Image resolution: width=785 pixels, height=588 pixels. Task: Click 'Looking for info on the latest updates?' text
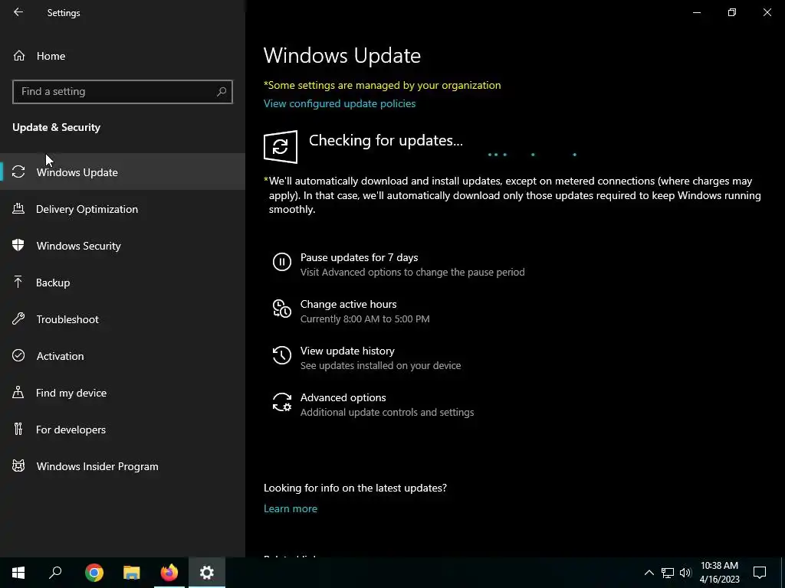pos(355,488)
